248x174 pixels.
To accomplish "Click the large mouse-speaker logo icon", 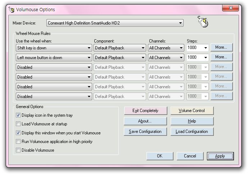I will point(203,22).
